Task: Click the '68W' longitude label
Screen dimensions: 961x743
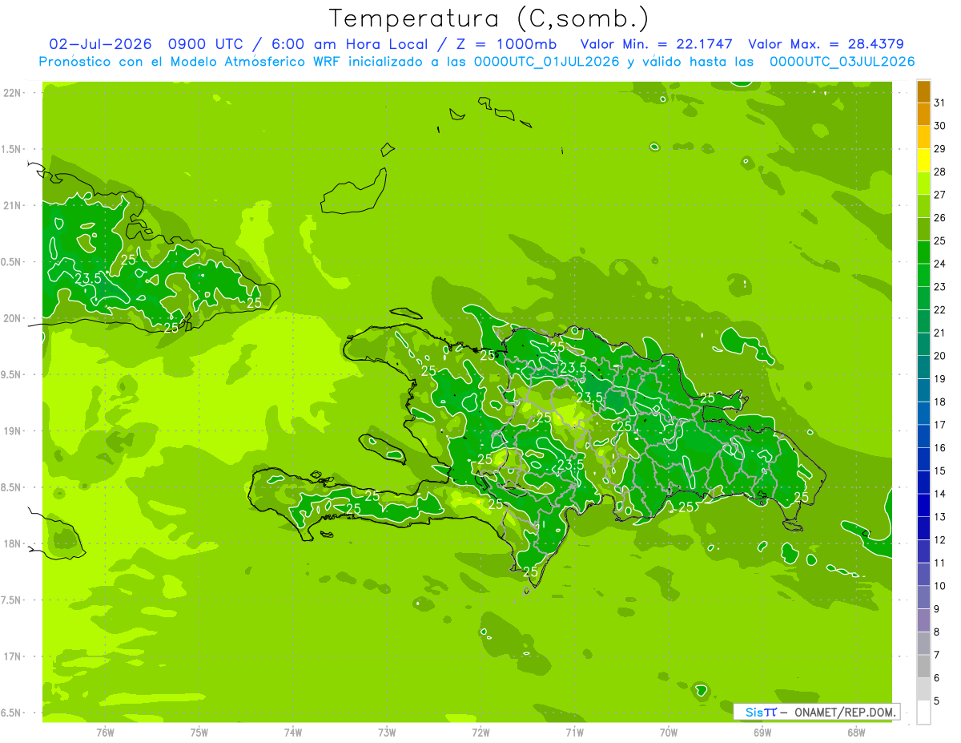Action: 856,733
